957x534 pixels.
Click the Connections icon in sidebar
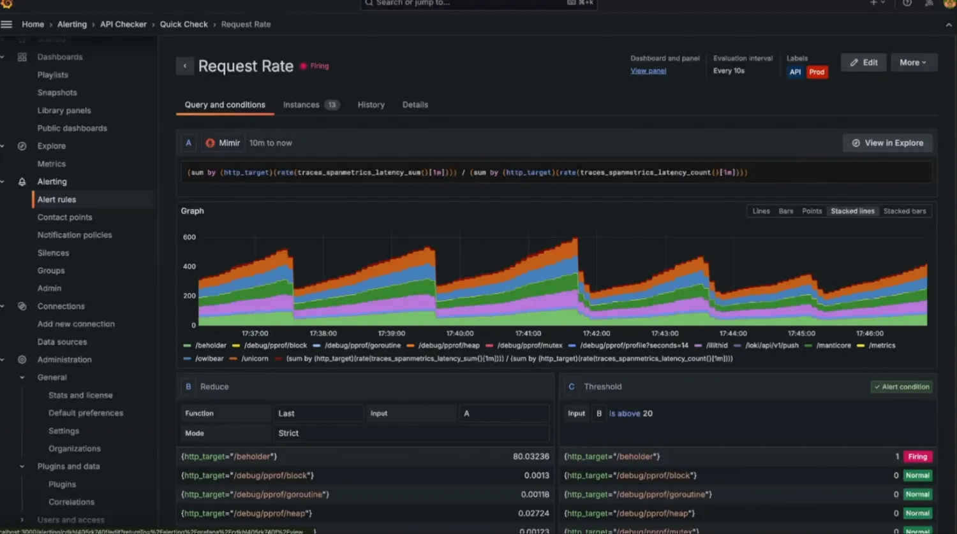tap(22, 307)
